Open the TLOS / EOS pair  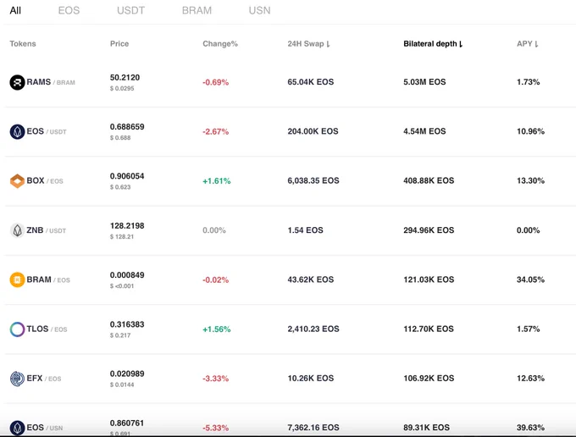pos(47,329)
